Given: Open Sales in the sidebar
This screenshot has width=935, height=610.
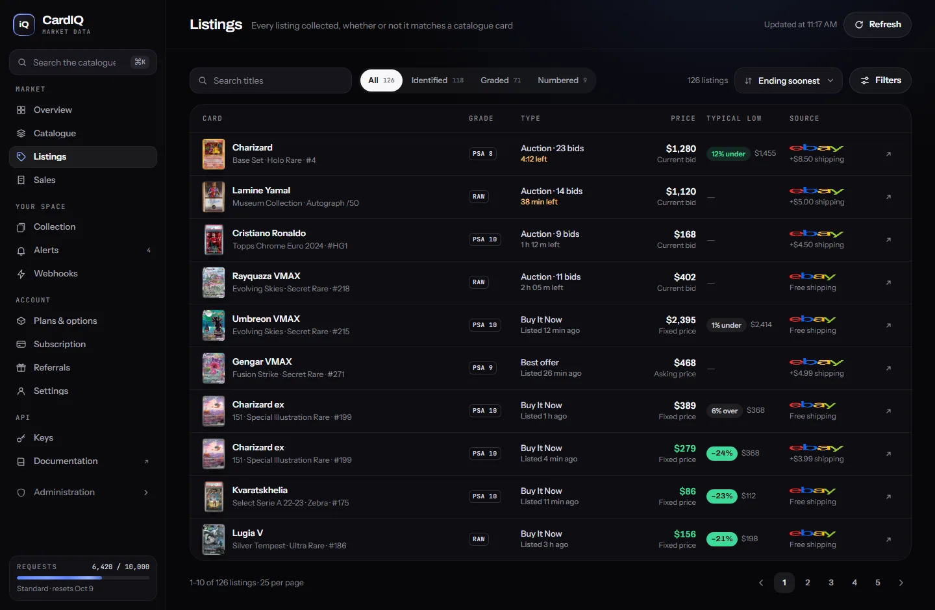Looking at the screenshot, I should pyautogui.click(x=83, y=180).
